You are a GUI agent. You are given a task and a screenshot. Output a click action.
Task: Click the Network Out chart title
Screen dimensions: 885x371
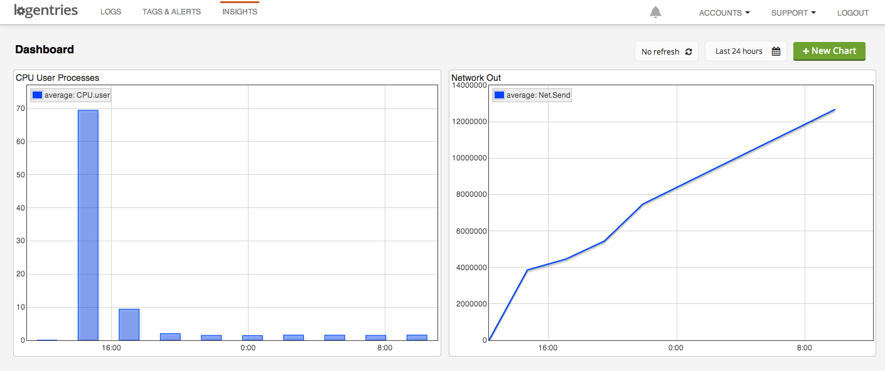pos(476,78)
